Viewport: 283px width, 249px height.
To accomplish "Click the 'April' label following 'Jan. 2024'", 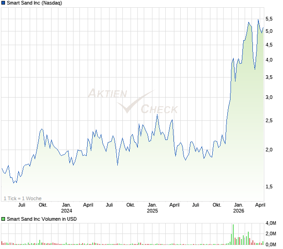I will click(x=88, y=205).
